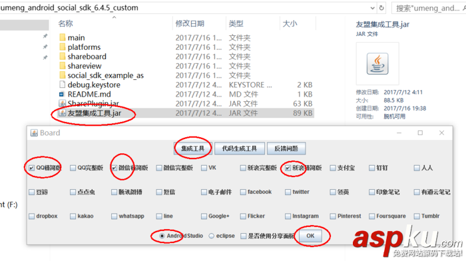Check the Pinterest checkbox
This screenshot has width=466, height=261.
(x=333, y=216)
